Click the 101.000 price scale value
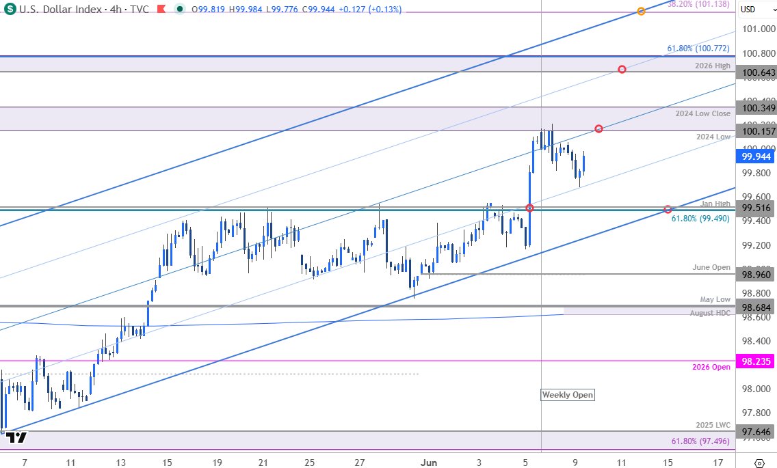The image size is (777, 468). point(758,29)
